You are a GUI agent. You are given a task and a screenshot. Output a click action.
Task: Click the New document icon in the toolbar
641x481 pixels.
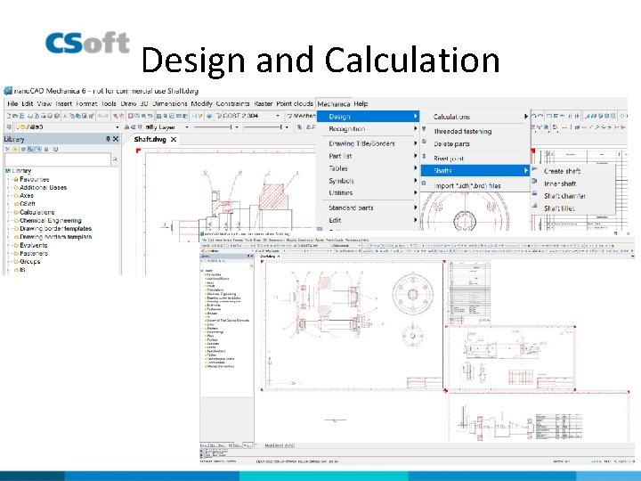click(x=9, y=116)
